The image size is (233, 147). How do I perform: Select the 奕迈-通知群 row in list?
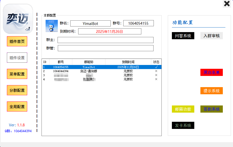(89, 71)
